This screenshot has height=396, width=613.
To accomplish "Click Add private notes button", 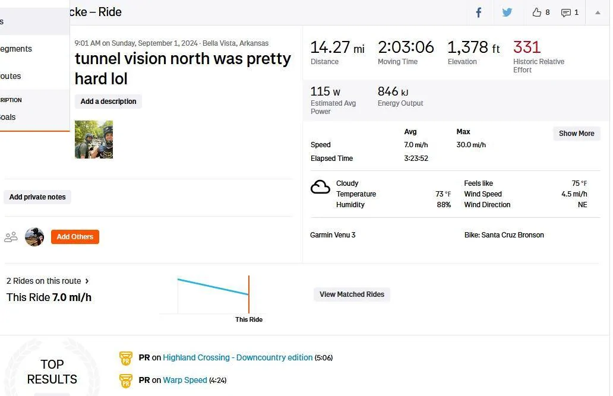I will tap(37, 197).
